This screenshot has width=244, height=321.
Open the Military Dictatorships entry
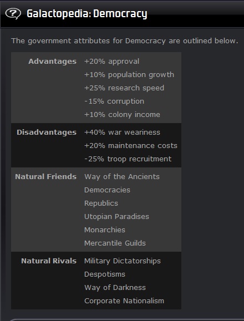pyautogui.click(x=123, y=261)
